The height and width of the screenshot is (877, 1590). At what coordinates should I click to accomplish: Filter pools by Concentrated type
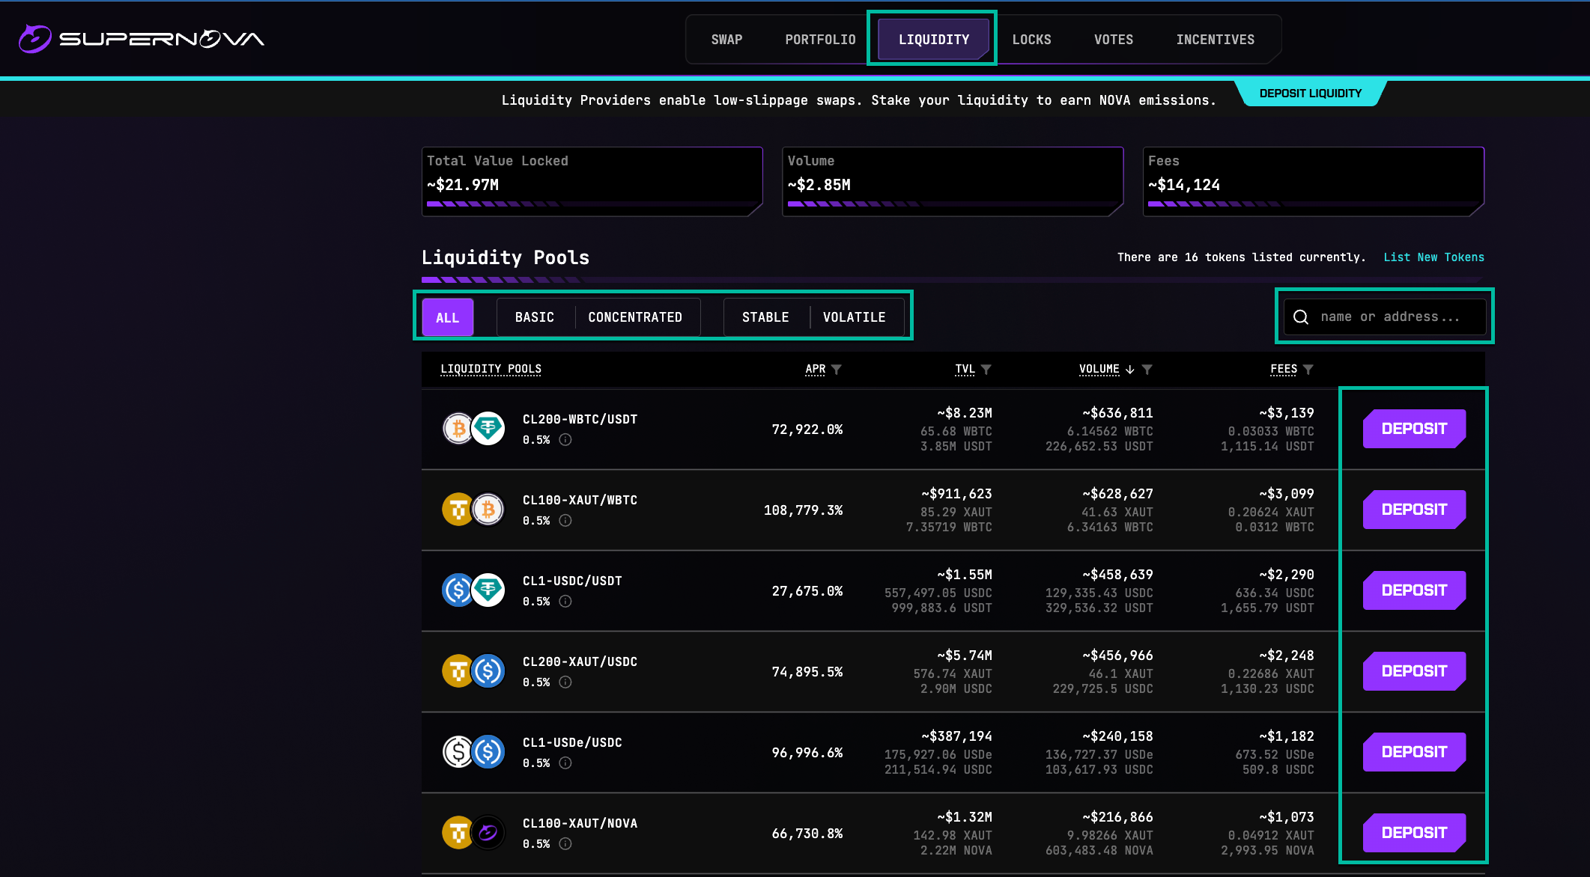click(635, 317)
